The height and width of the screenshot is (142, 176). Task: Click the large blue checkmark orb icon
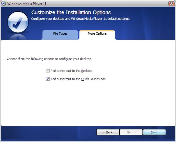point(18,22)
